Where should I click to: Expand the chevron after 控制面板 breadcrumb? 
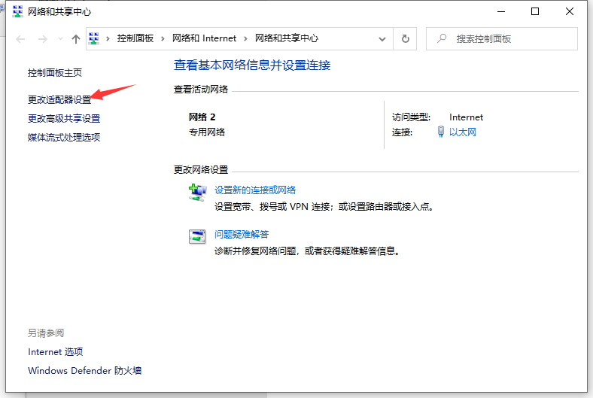coord(164,38)
